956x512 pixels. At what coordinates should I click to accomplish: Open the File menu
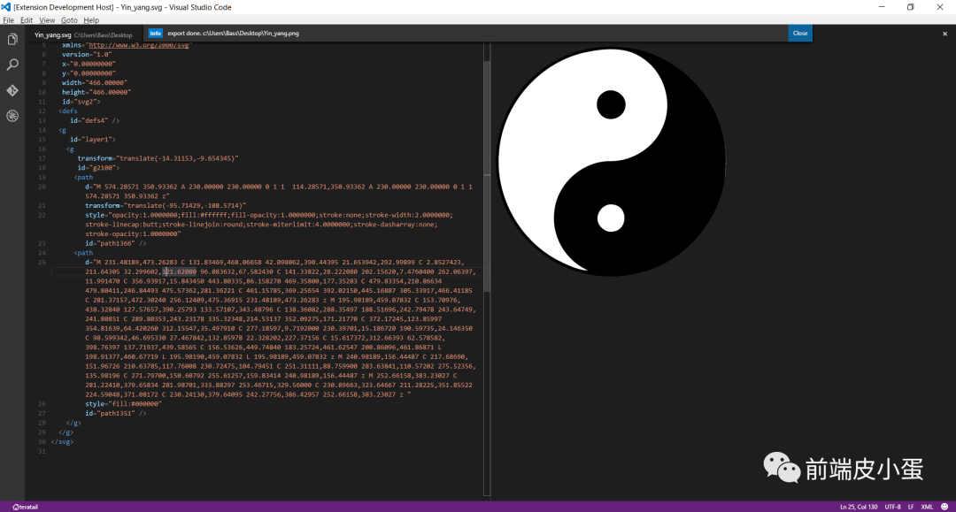click(9, 20)
